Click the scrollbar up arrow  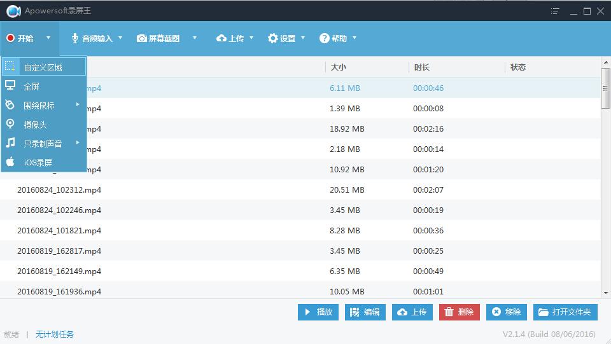[605, 62]
